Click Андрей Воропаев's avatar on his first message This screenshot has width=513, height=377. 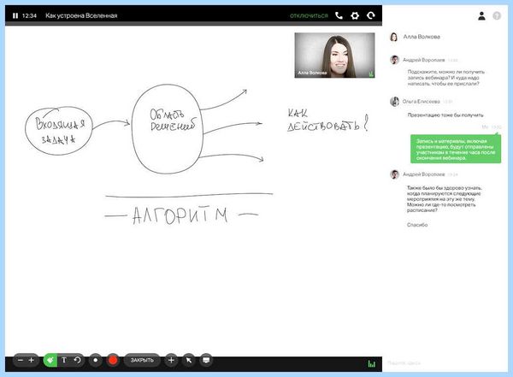click(x=394, y=60)
